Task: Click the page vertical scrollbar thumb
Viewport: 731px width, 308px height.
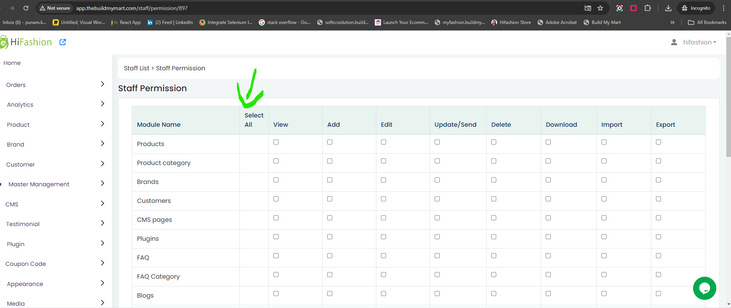Action: click(x=728, y=97)
